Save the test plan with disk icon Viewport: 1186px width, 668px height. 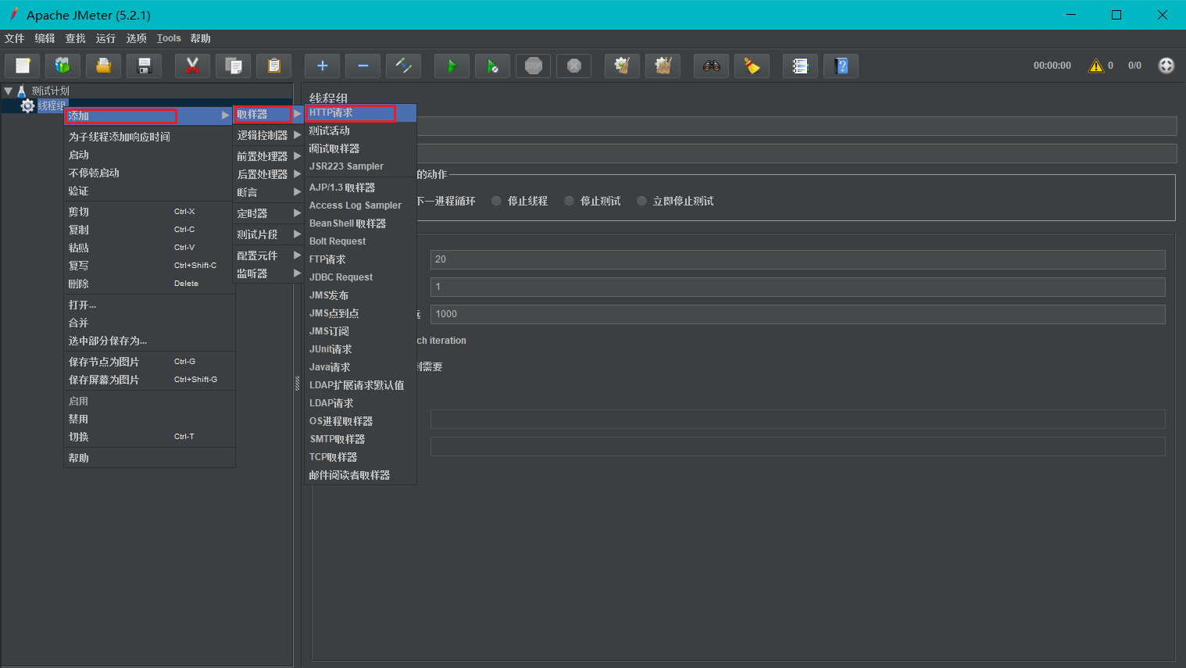144,66
